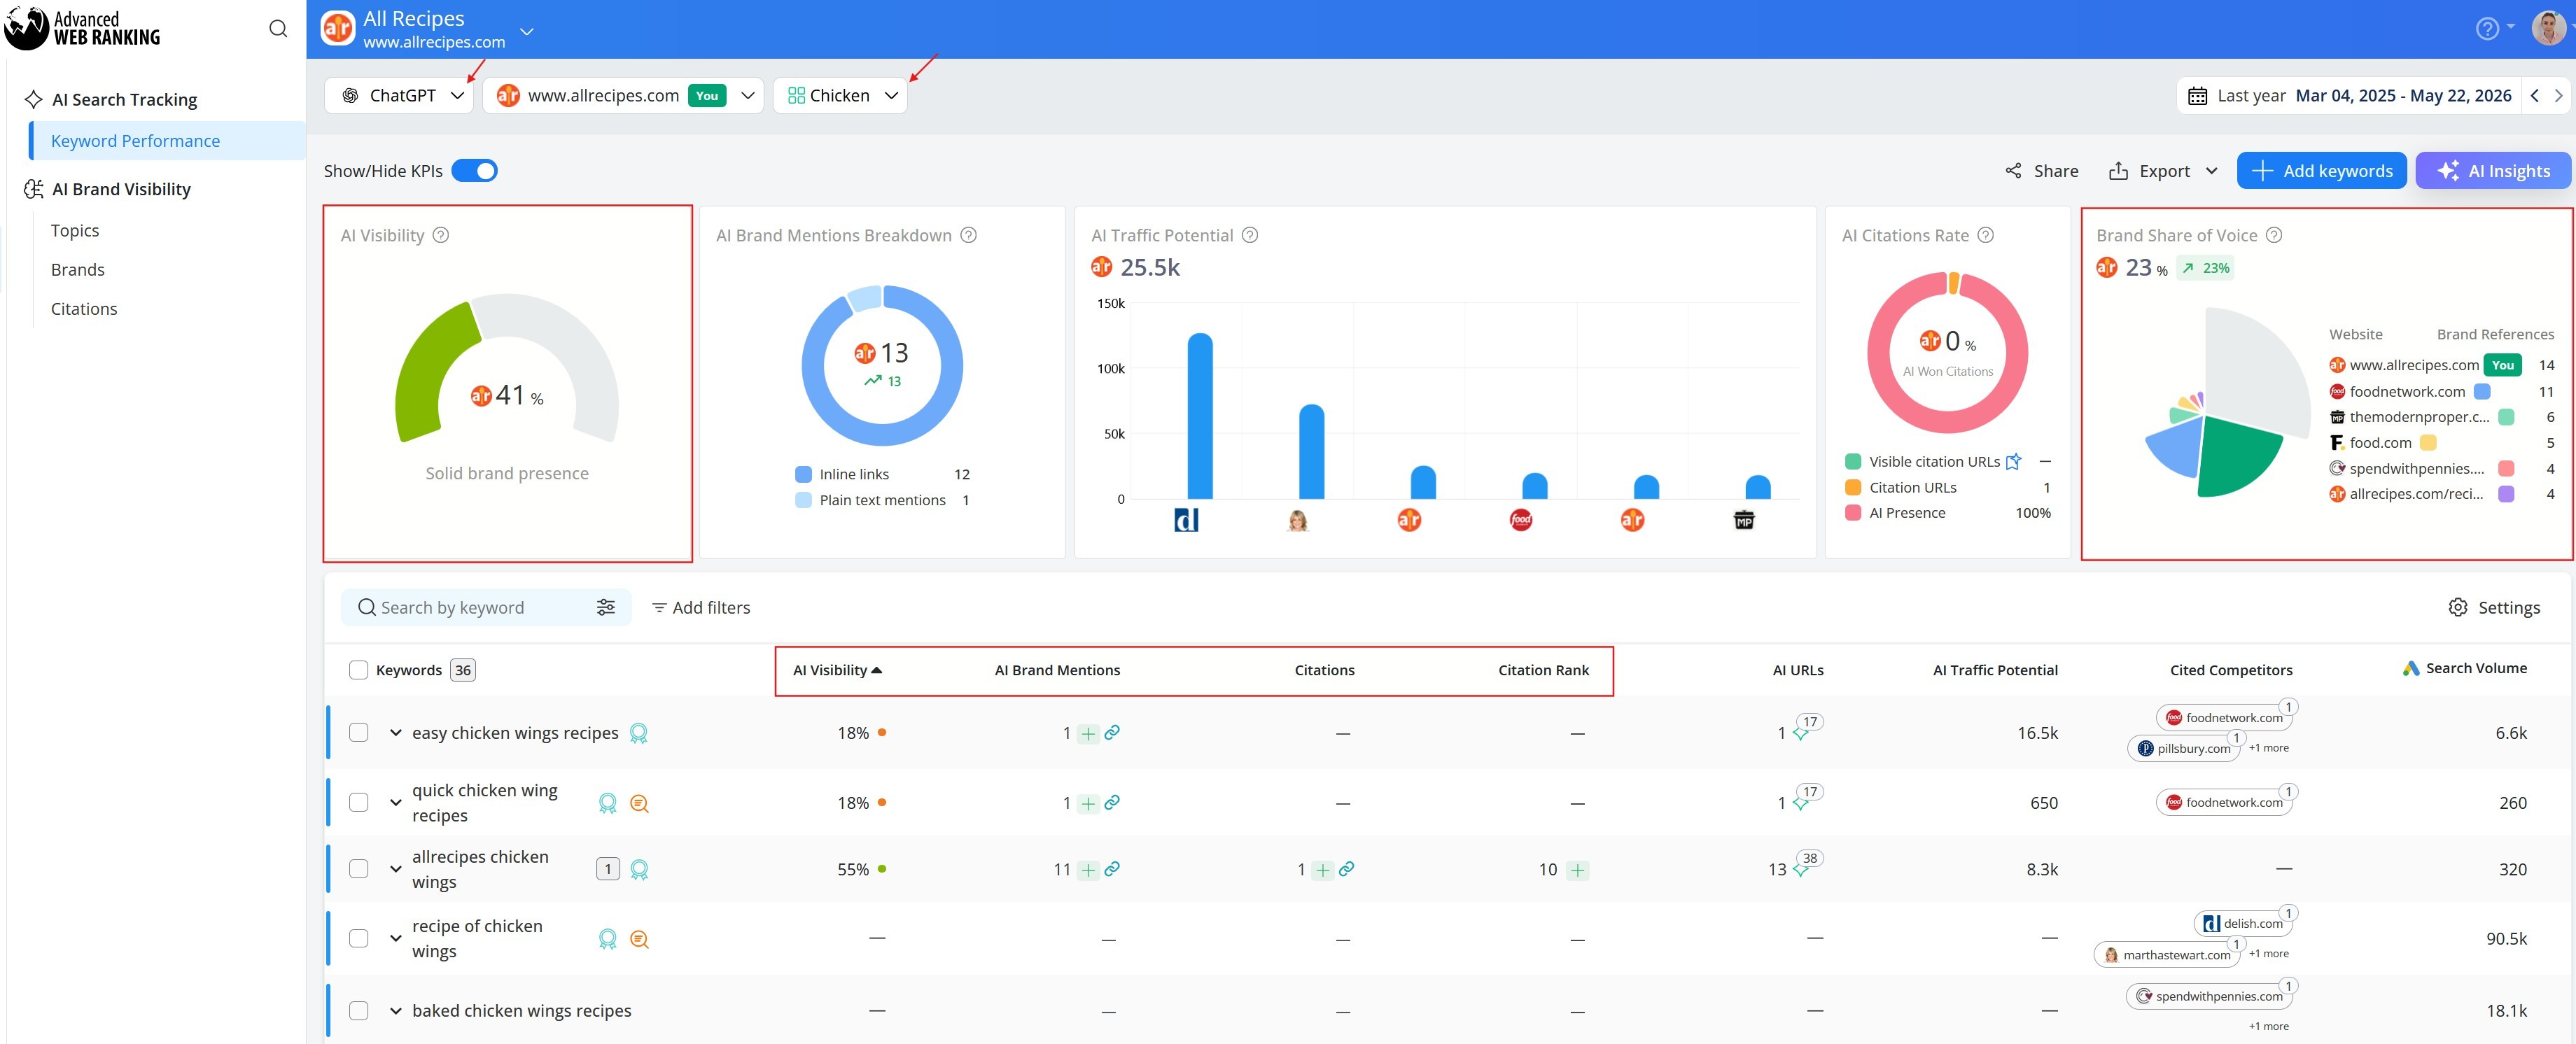
Task: Go to previous date range
Action: click(2535, 96)
